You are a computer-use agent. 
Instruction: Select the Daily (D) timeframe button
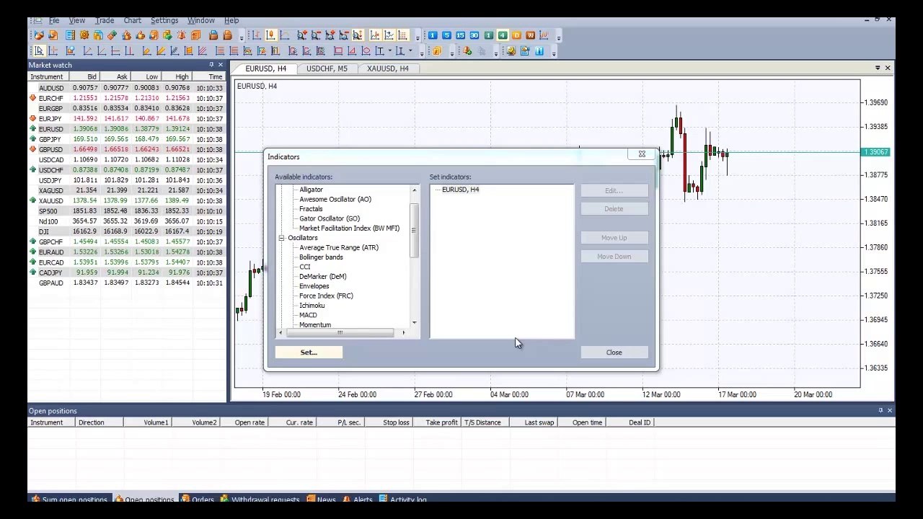pos(516,35)
